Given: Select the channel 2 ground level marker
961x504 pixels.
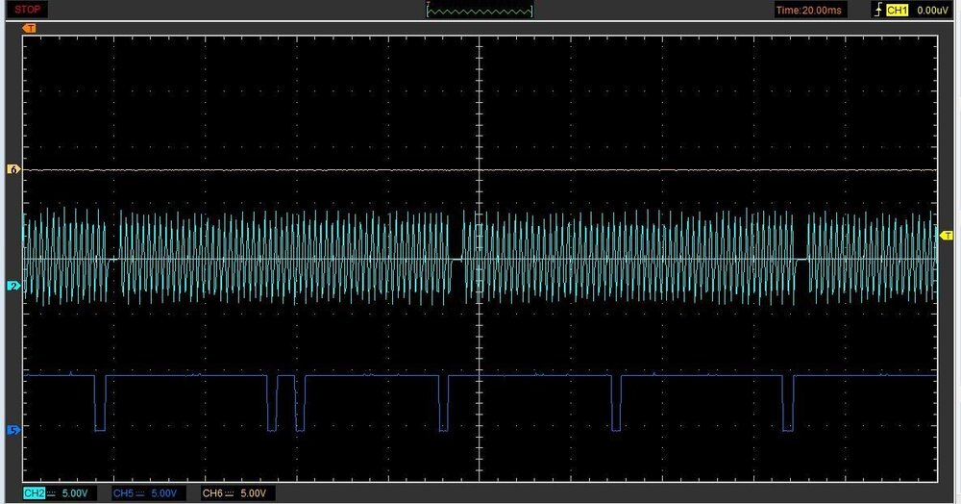Looking at the screenshot, I should click(13, 287).
